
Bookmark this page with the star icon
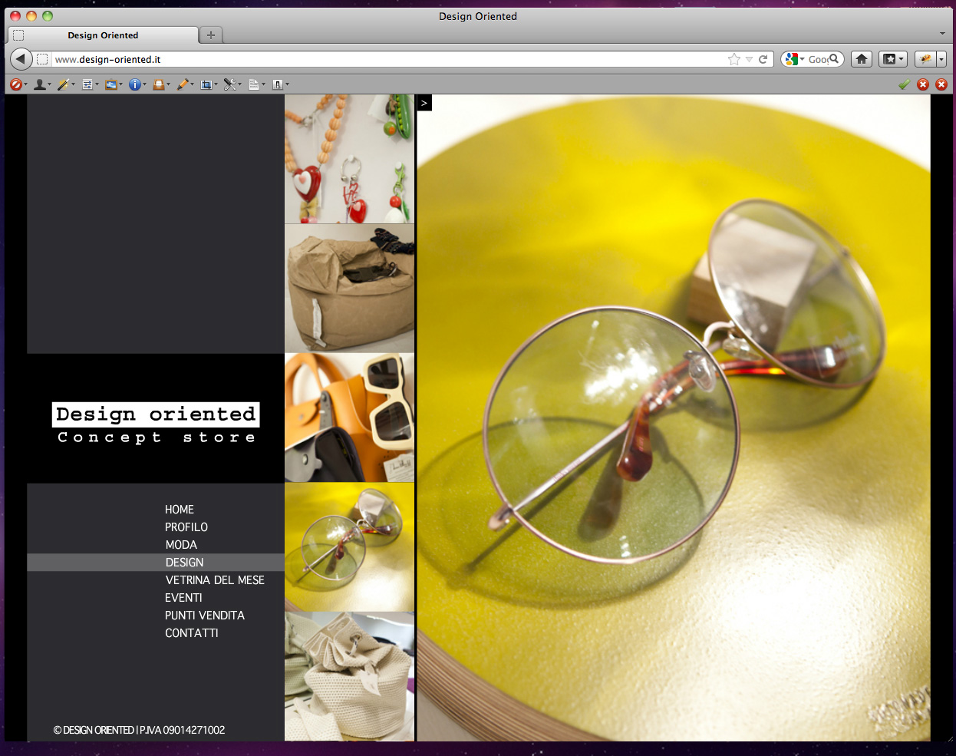click(734, 59)
